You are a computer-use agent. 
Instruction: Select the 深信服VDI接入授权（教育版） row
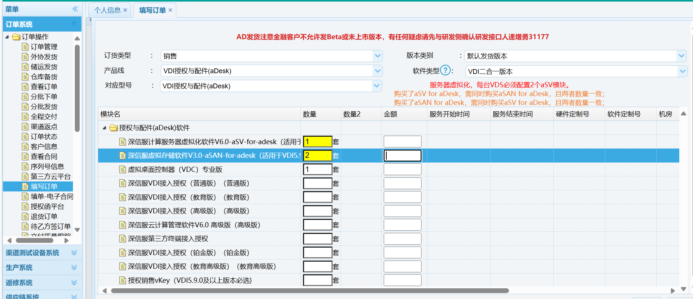[389, 197]
